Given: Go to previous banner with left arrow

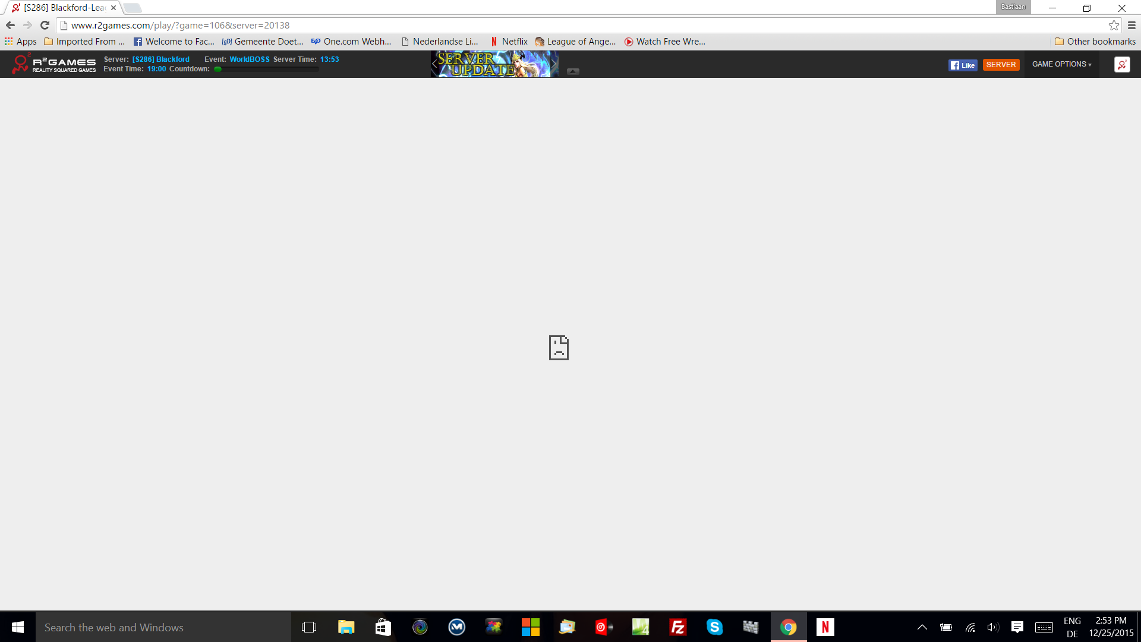Looking at the screenshot, I should point(434,63).
